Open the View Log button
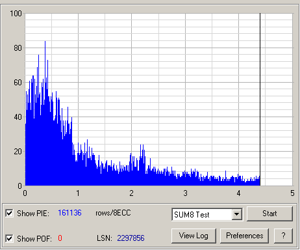This screenshot has width=300, height=250. click(194, 236)
